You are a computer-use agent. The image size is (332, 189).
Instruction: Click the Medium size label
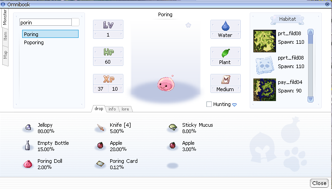click(x=225, y=89)
